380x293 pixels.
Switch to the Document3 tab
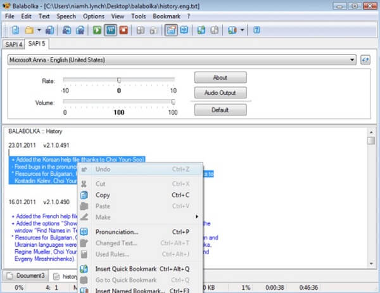[26, 276]
